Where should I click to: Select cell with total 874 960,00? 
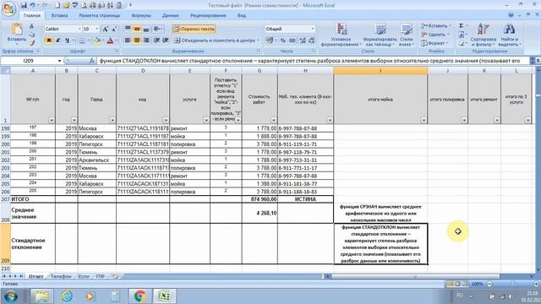point(260,199)
